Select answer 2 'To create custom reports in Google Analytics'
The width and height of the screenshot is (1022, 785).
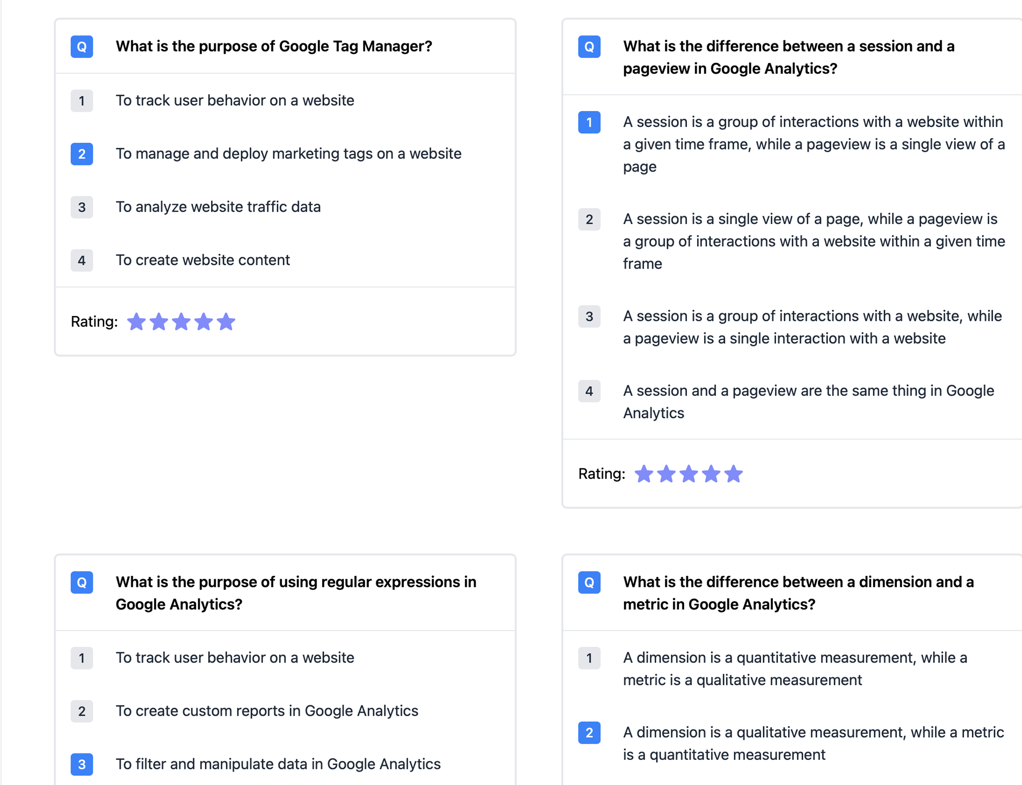(267, 711)
